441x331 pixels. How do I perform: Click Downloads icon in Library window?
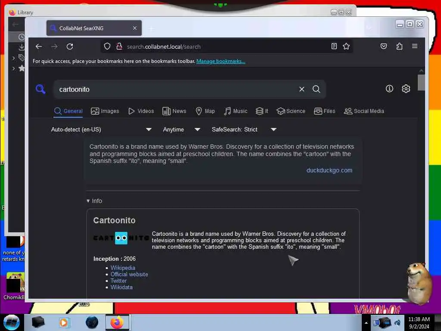22,47
